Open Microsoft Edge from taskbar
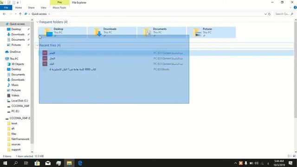Image resolution: width=297 pixels, height=167 pixels. pos(80,163)
